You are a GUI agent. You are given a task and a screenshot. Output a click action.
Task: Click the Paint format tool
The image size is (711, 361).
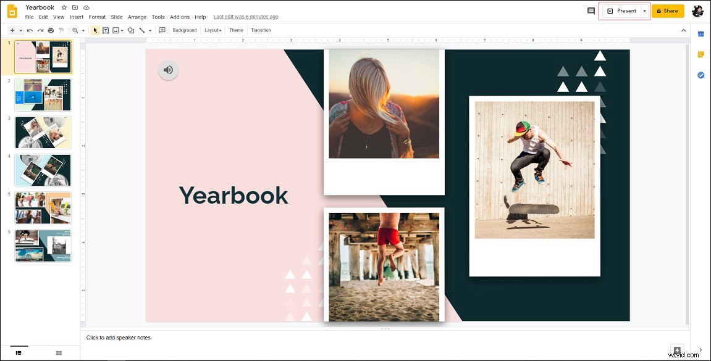point(61,30)
